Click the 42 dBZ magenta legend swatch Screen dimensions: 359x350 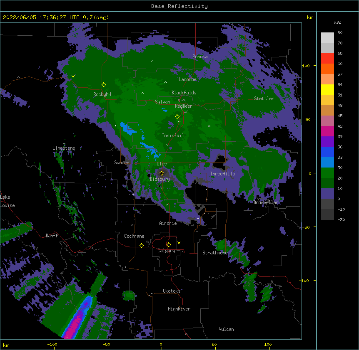pos(327,131)
